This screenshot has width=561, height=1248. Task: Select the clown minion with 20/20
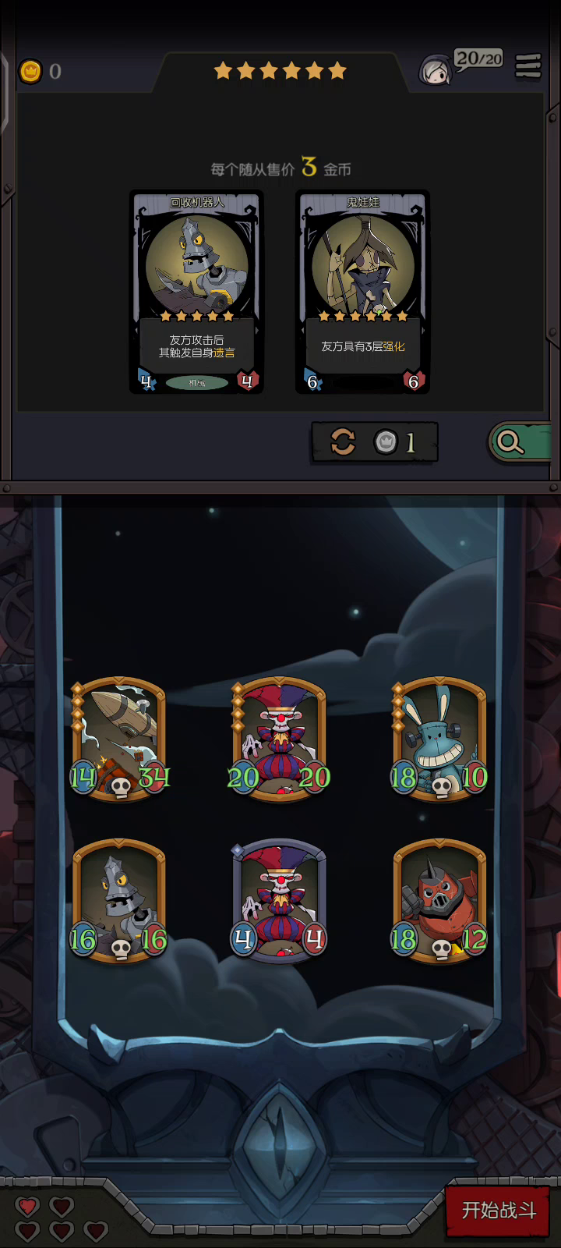[x=279, y=739]
